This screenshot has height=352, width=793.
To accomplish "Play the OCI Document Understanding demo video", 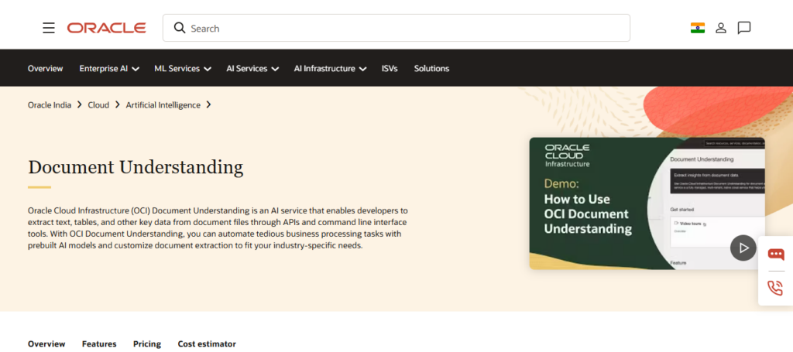I will pos(743,248).
